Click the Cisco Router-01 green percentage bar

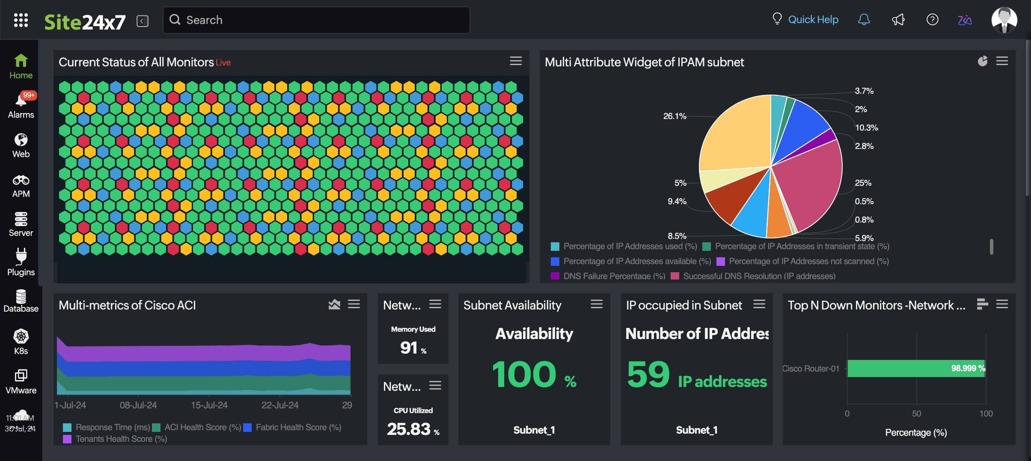point(916,369)
